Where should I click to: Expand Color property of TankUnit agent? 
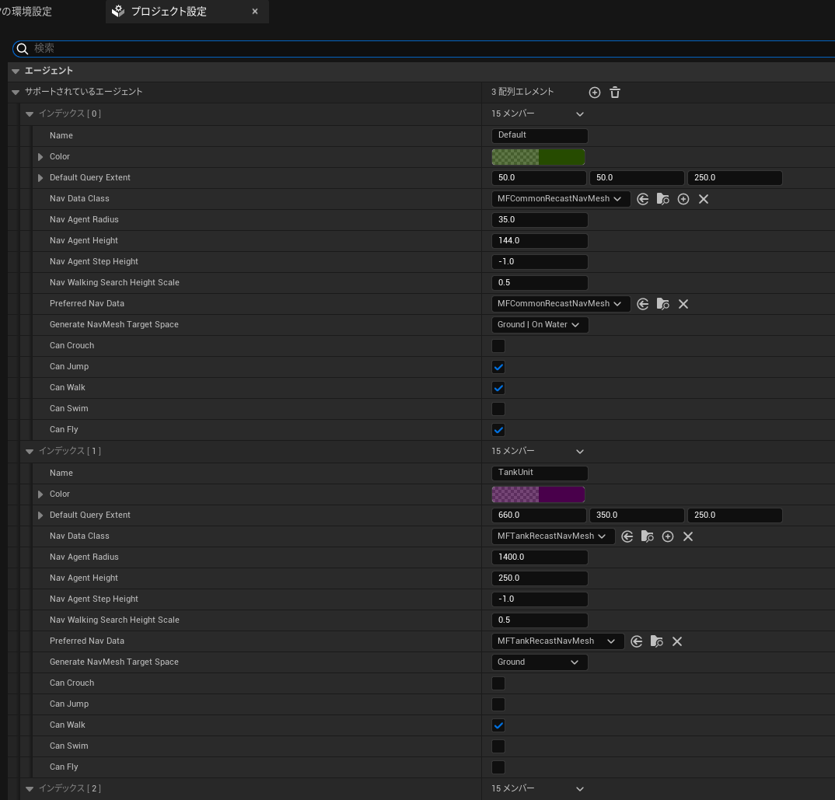[40, 494]
